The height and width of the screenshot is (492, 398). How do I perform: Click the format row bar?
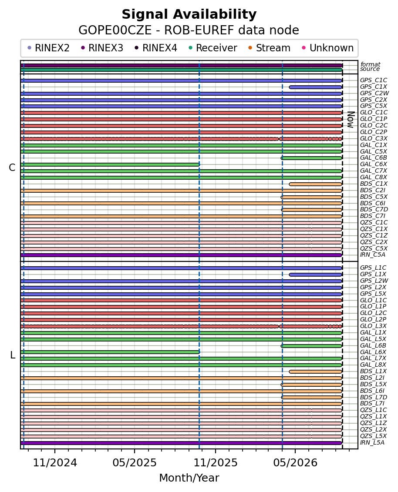click(181, 66)
